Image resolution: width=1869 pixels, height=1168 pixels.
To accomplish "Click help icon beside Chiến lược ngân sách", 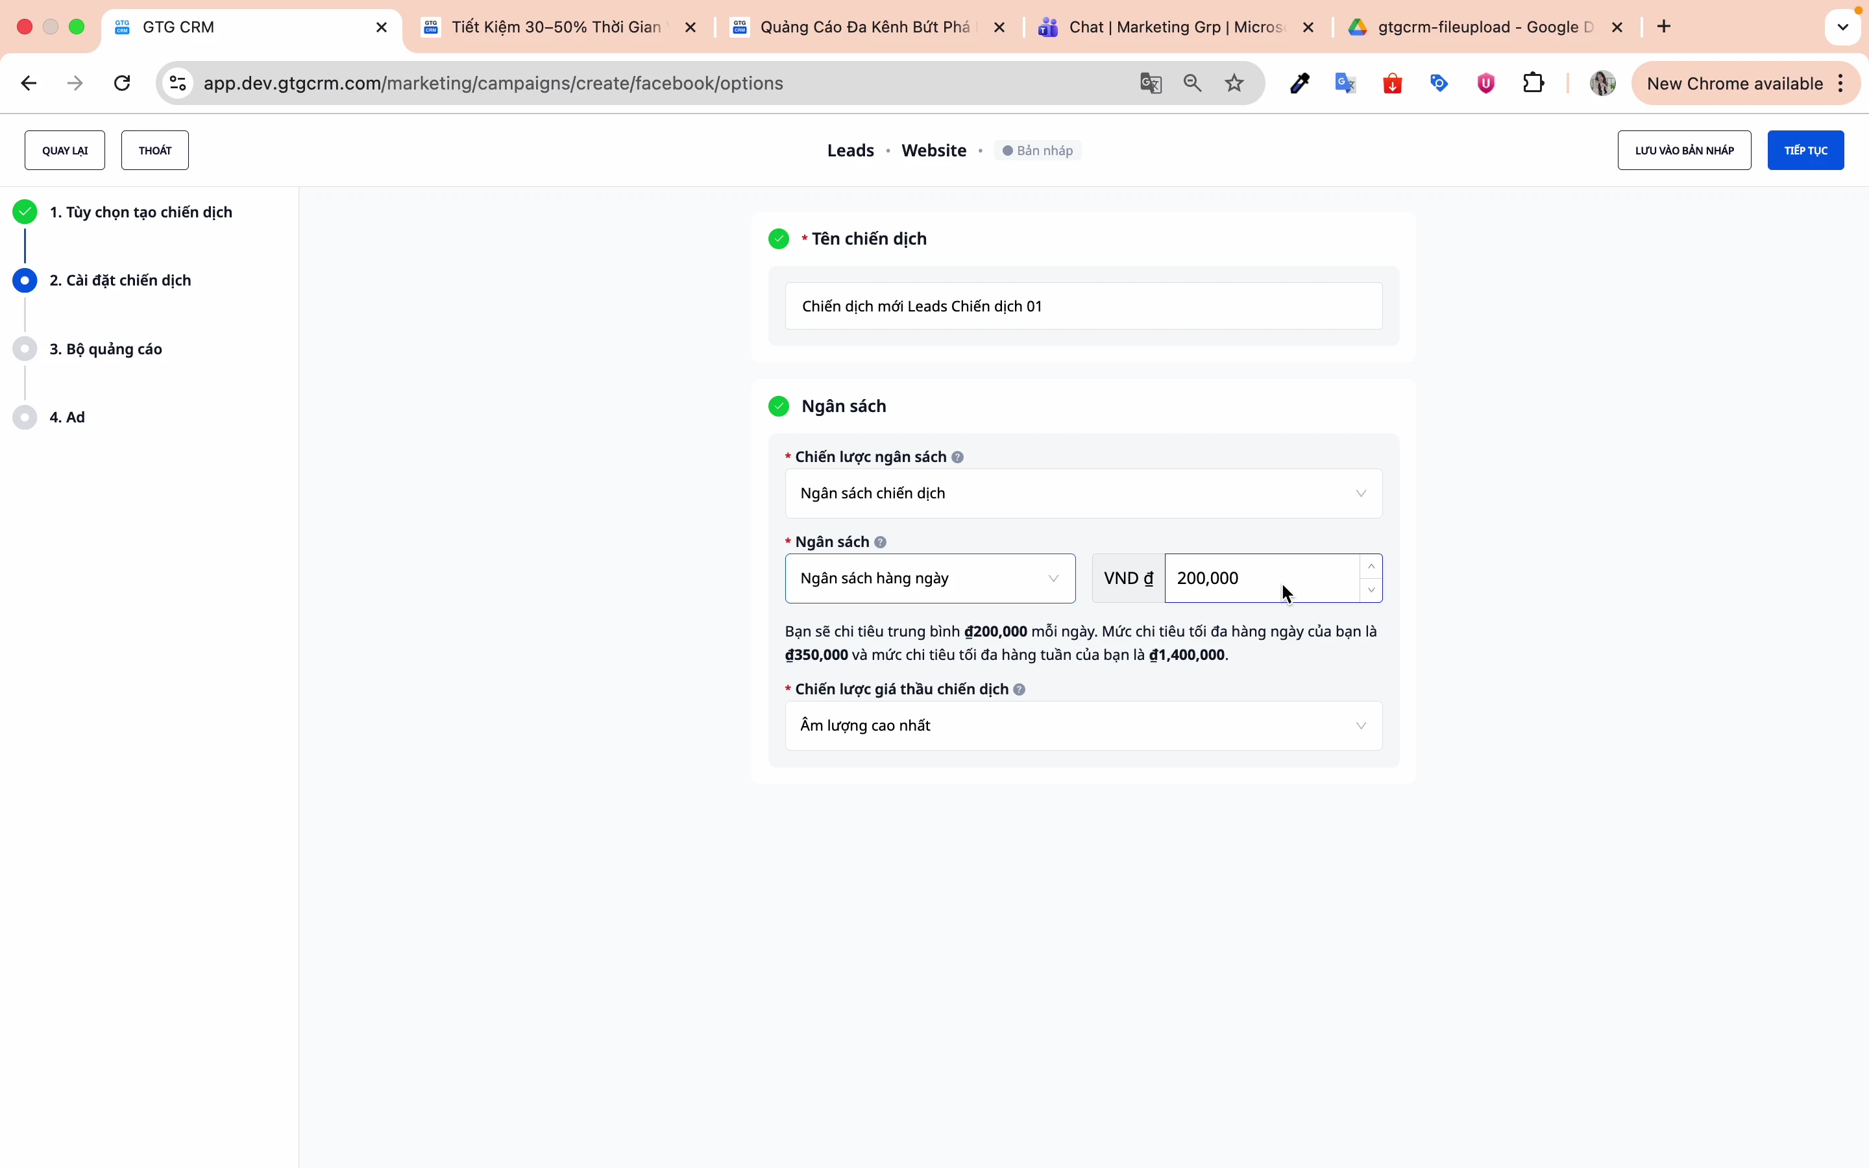I will point(958,457).
